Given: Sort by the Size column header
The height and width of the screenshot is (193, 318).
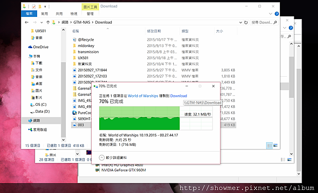Looking at the screenshot, I should click(x=219, y=31).
